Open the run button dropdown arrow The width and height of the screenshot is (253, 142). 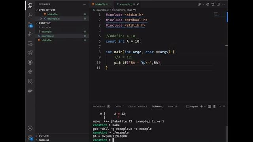coord(203,4)
